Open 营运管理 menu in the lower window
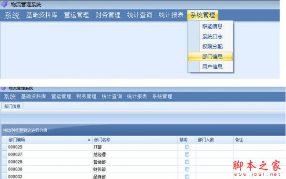The image size is (286, 179). tap(61, 96)
